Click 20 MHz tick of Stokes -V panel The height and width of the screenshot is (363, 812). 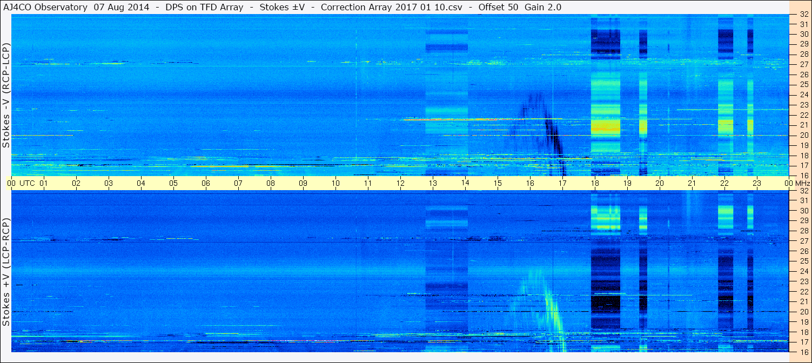click(803, 135)
